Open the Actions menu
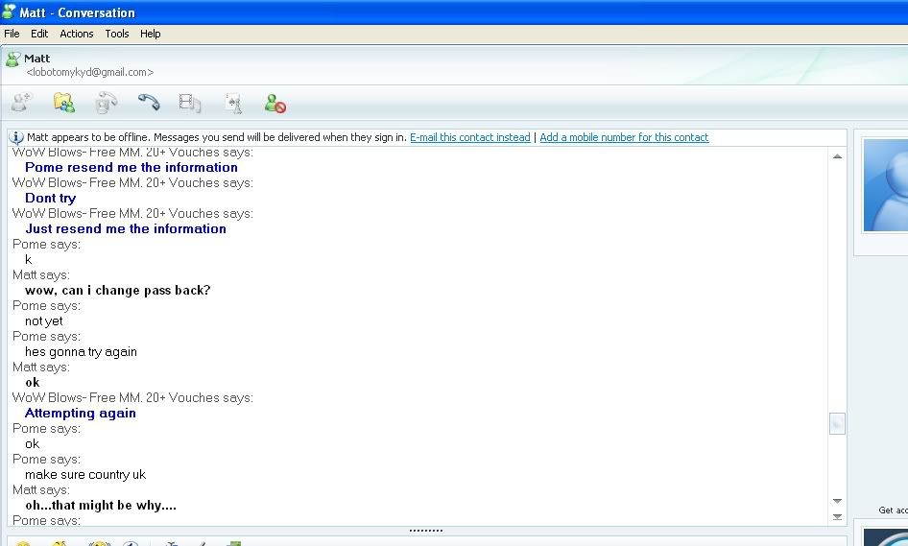908x546 pixels. (x=77, y=34)
